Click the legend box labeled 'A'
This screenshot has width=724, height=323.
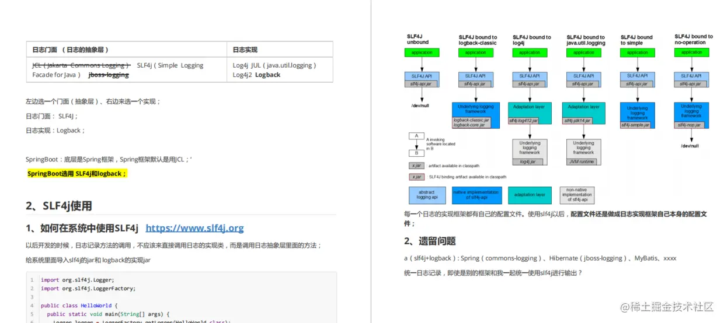416,136
